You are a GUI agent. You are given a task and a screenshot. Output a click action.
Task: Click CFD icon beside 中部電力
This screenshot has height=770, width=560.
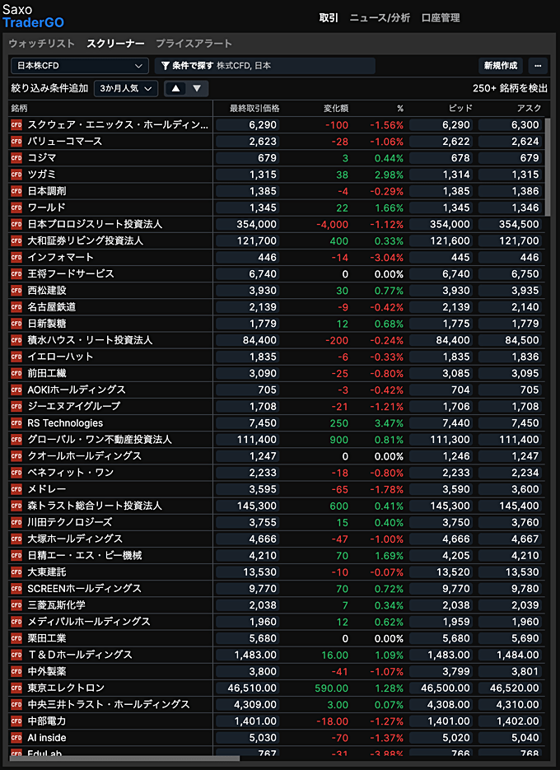tap(16, 721)
